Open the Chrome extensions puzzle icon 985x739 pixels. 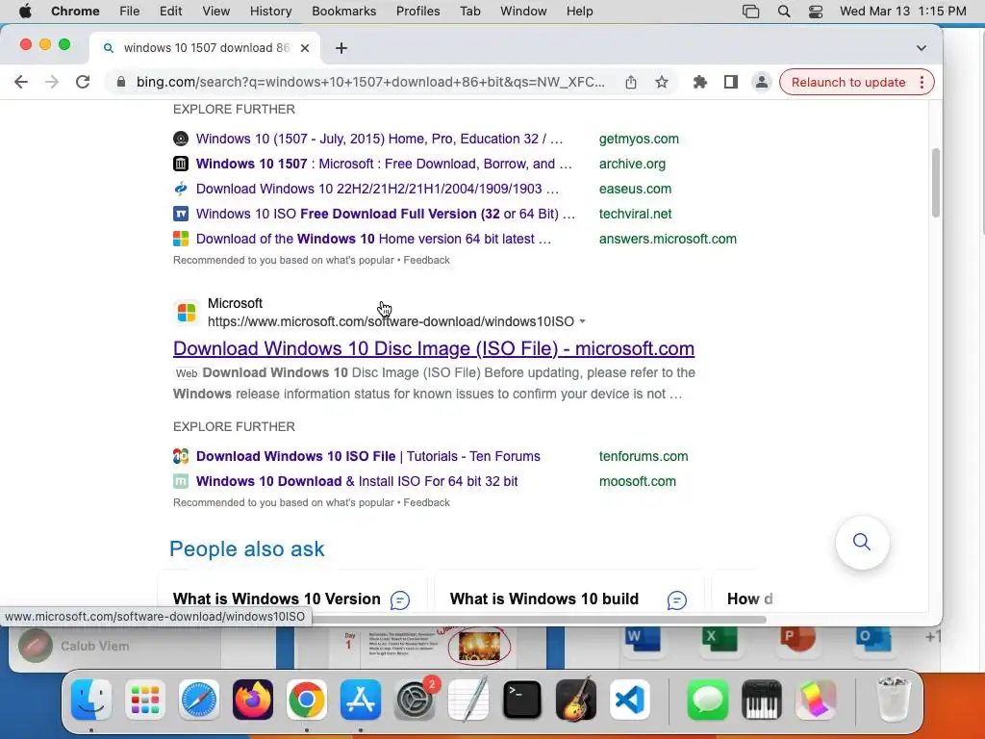click(700, 82)
